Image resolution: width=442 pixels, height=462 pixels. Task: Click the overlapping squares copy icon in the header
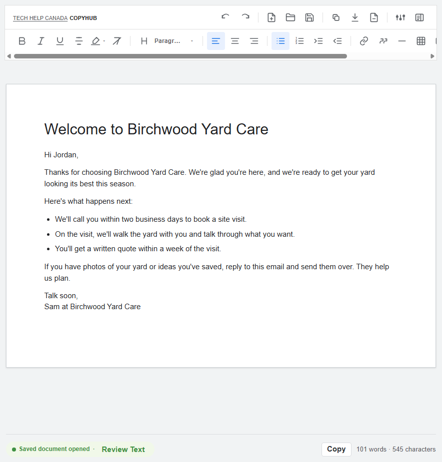(x=336, y=17)
